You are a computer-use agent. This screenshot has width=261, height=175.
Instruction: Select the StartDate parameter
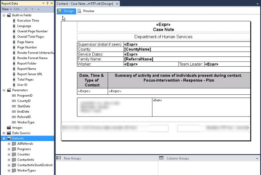[23, 106]
